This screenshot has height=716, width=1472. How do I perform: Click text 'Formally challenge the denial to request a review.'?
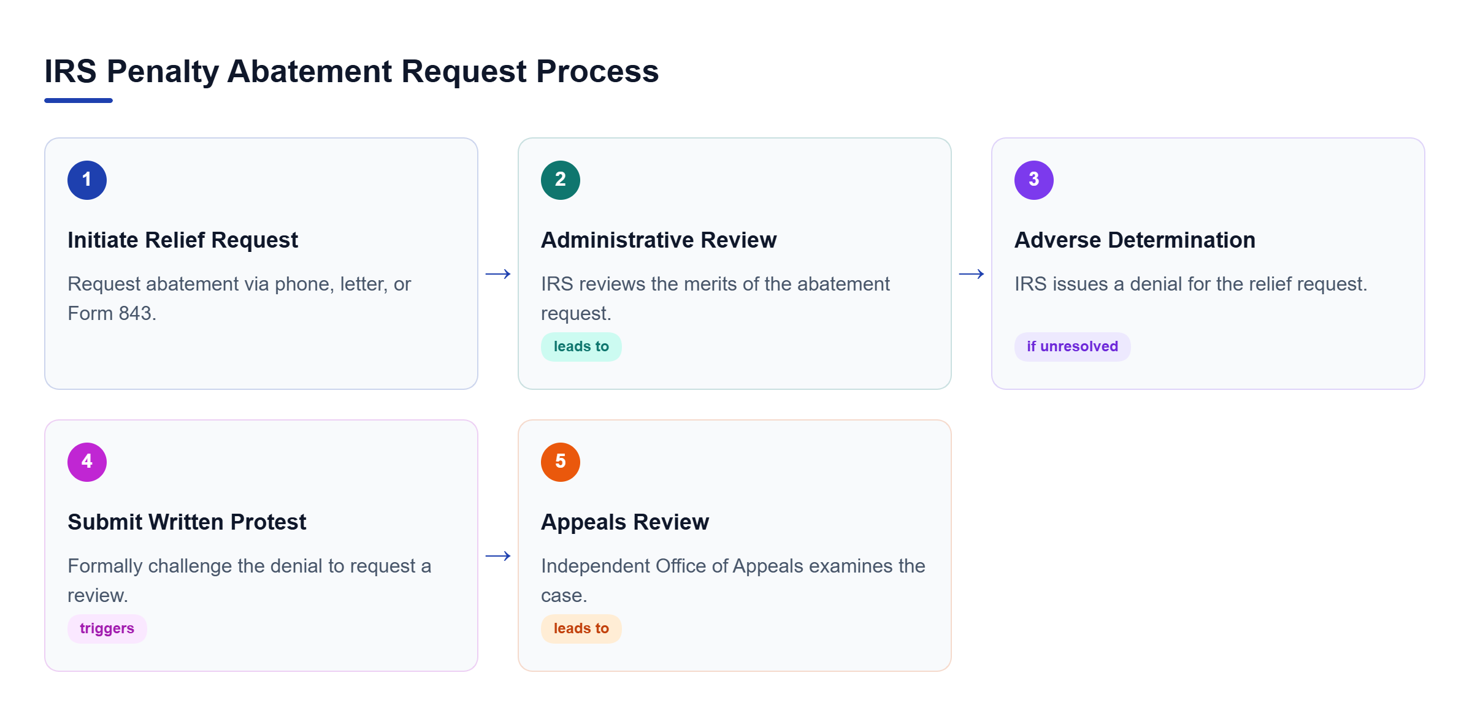tap(250, 581)
